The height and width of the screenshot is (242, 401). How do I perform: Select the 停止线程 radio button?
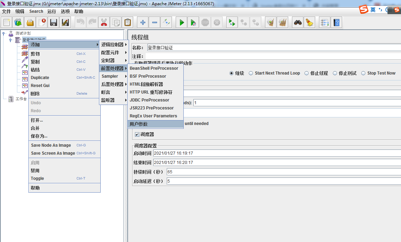307,73
